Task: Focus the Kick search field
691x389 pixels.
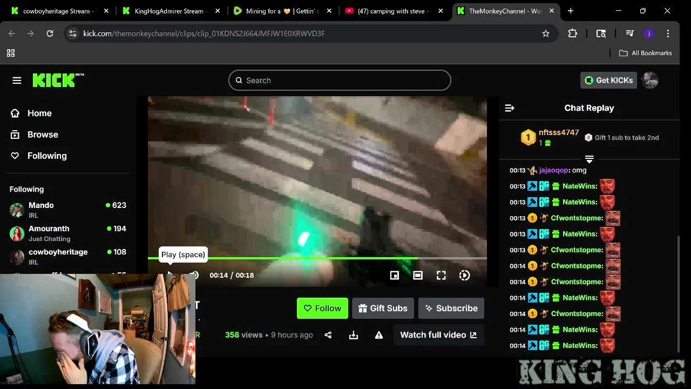Action: [x=340, y=80]
